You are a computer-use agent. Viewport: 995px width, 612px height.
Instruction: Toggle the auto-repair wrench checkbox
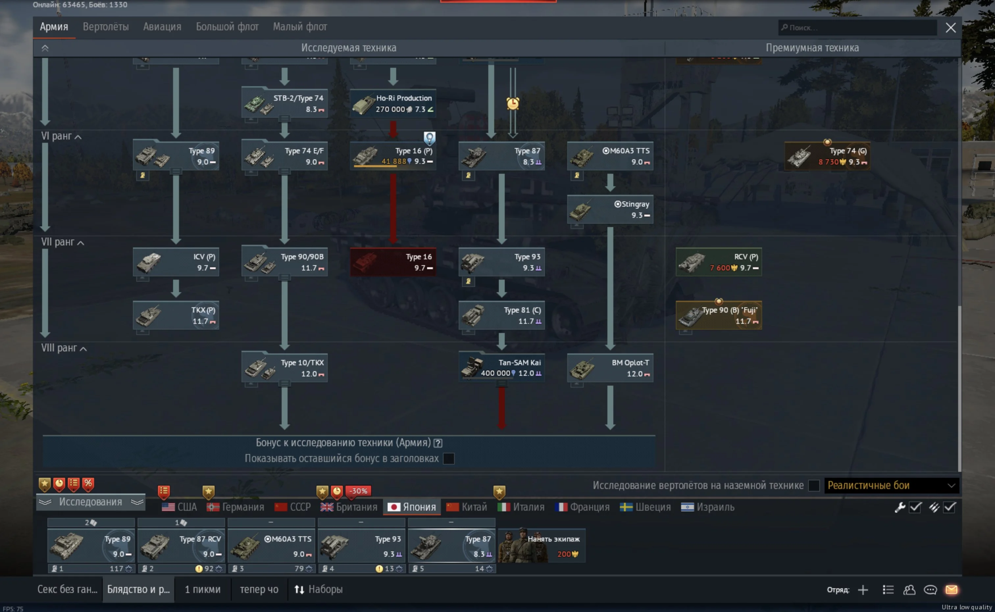[915, 507]
